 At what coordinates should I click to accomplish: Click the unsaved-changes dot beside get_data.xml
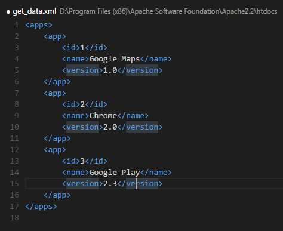pos(8,12)
